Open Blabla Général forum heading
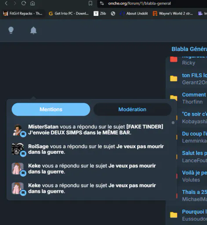207x225 pixels. (189, 49)
